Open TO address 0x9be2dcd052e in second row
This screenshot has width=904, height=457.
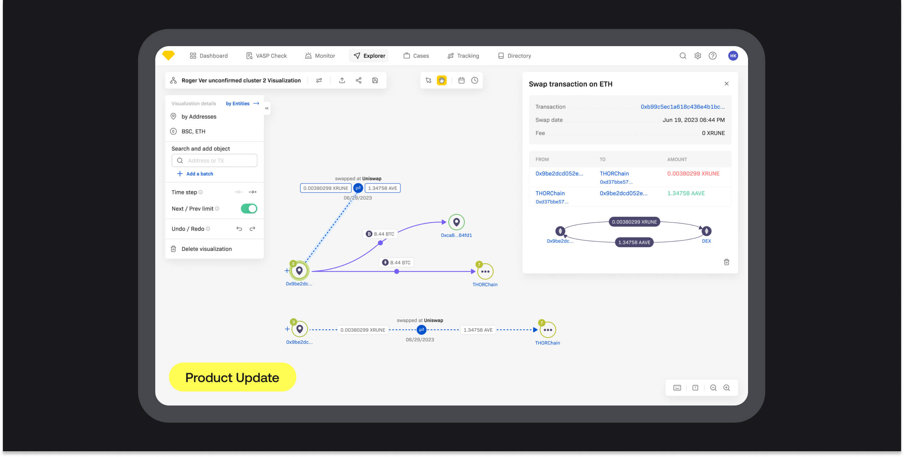pyautogui.click(x=623, y=194)
